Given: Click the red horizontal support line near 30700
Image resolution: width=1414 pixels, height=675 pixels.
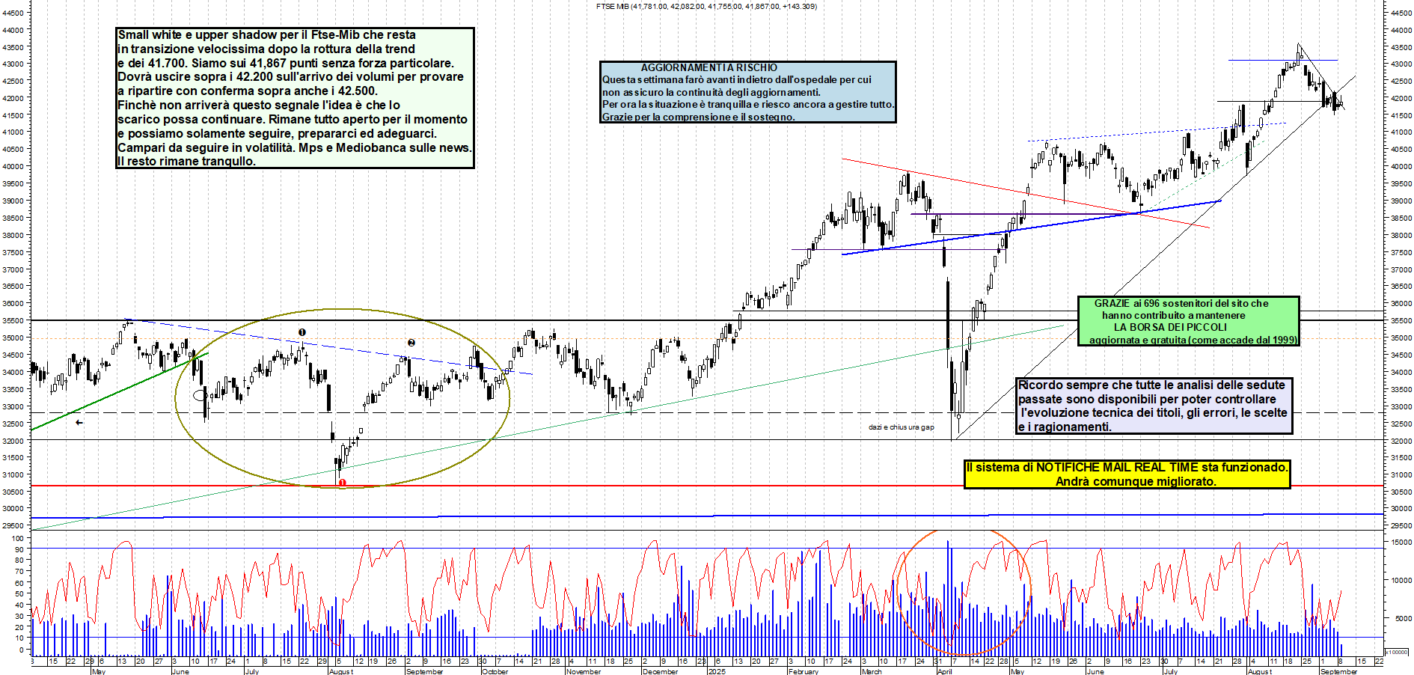Looking at the screenshot, I should (x=707, y=486).
